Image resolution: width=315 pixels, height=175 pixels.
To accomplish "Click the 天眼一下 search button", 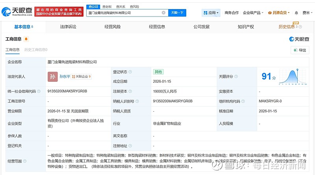I will (177, 13).
